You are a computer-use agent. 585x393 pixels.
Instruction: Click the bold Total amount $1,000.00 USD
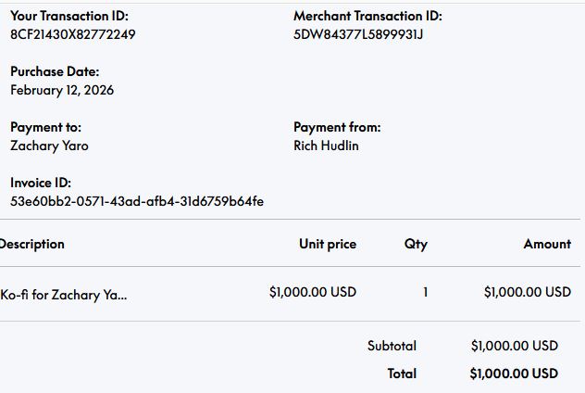click(514, 374)
